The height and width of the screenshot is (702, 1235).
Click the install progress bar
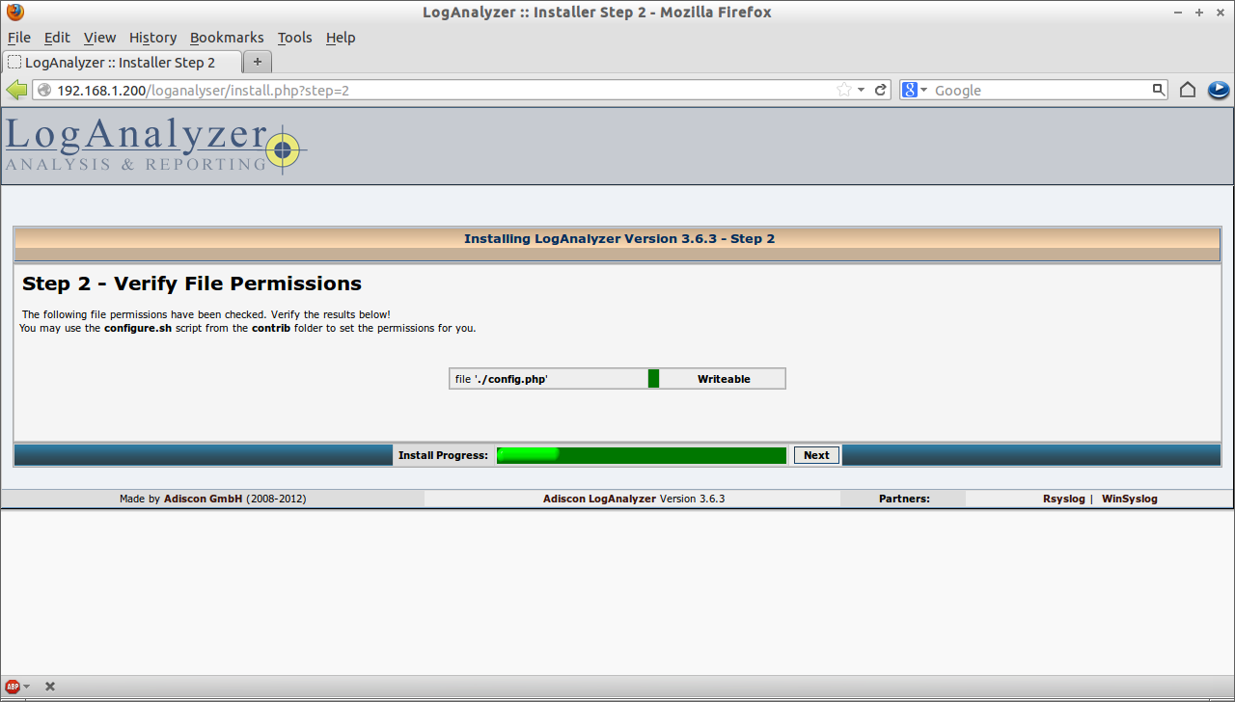(642, 455)
